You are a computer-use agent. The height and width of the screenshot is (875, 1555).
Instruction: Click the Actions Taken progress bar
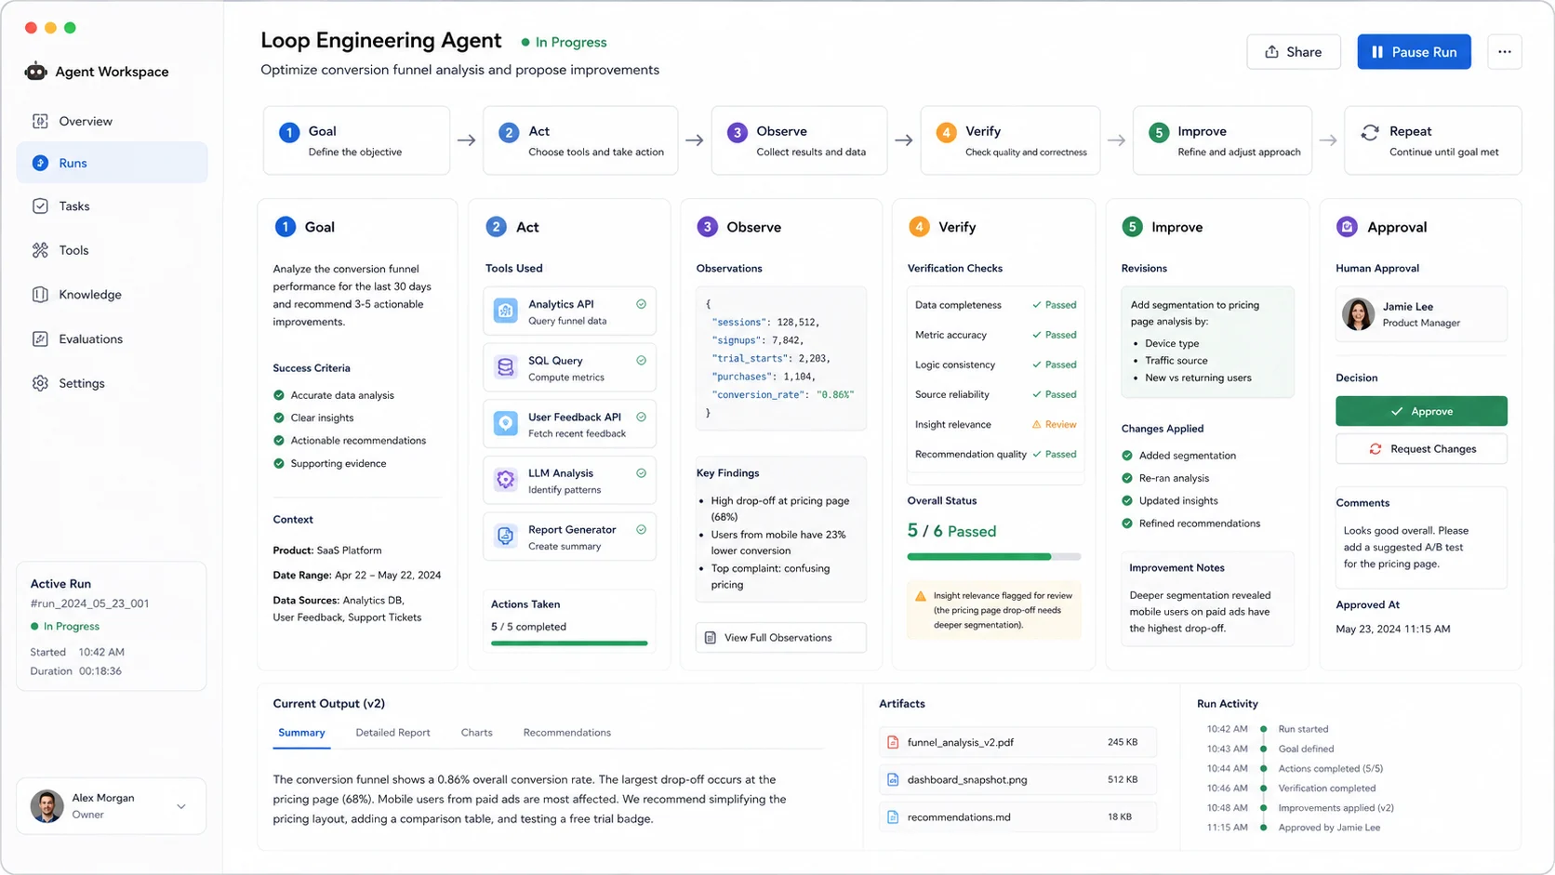click(x=569, y=643)
